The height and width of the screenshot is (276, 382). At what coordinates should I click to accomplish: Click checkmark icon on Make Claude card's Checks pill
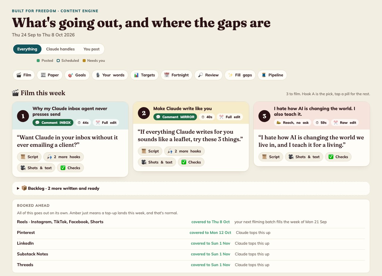184,162
